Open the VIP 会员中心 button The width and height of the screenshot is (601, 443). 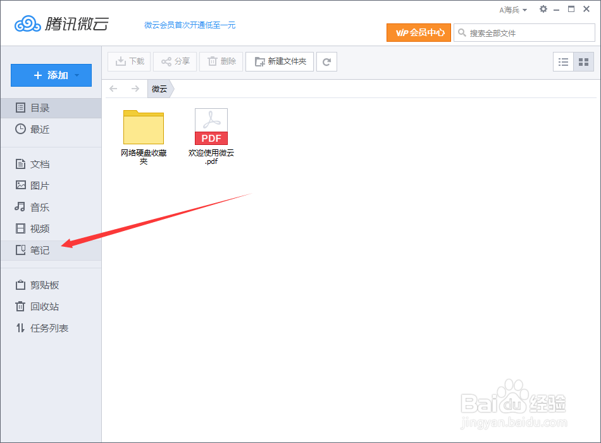(418, 32)
